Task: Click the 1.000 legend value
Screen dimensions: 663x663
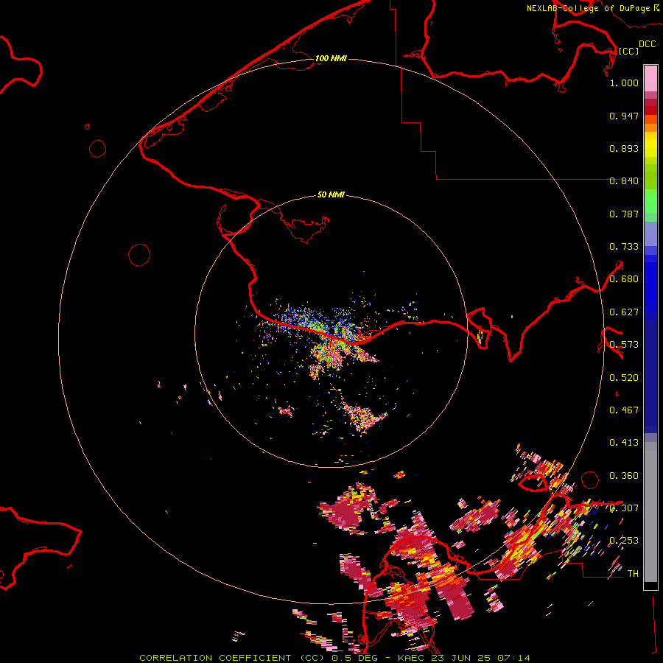Action: click(624, 83)
